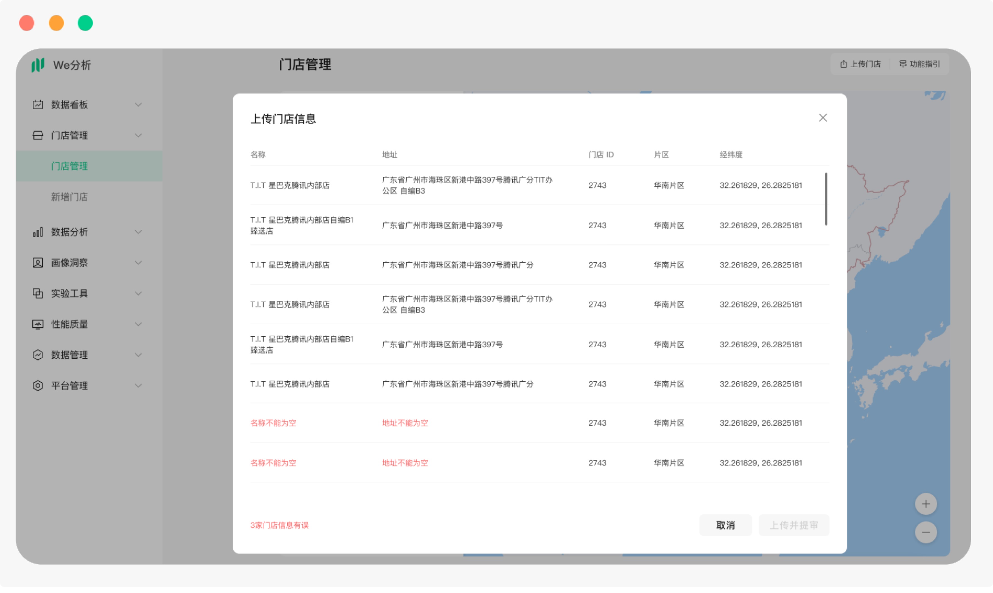The image size is (993, 593).
Task: Open the 数据看板 menu label
Action: pyautogui.click(x=69, y=105)
